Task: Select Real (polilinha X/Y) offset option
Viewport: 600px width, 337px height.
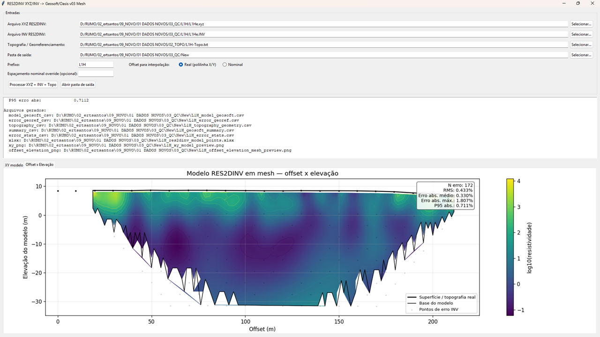Action: (197, 65)
